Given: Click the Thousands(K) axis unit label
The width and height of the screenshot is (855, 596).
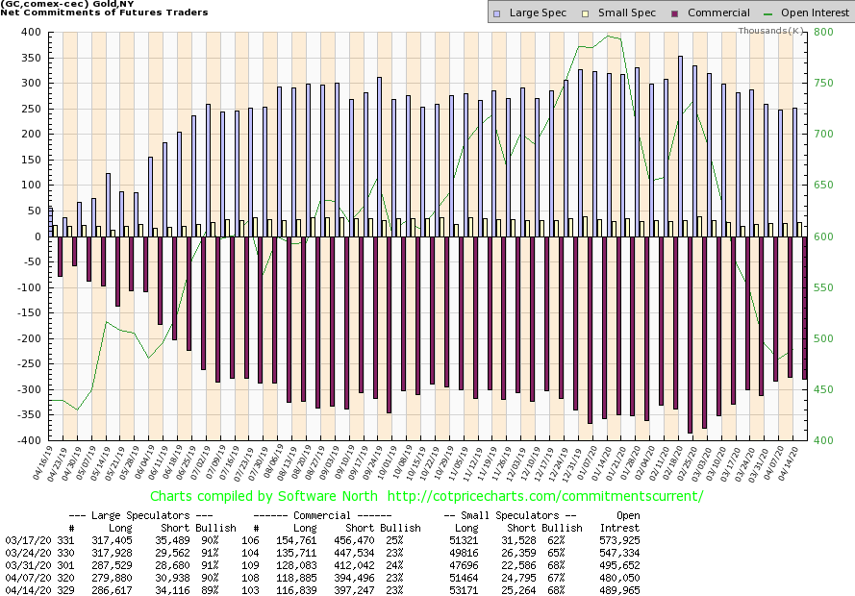Looking at the screenshot, I should coord(771,32).
